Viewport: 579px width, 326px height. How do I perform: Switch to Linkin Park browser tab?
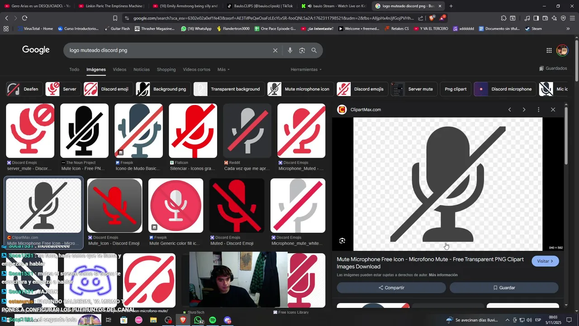111,6
